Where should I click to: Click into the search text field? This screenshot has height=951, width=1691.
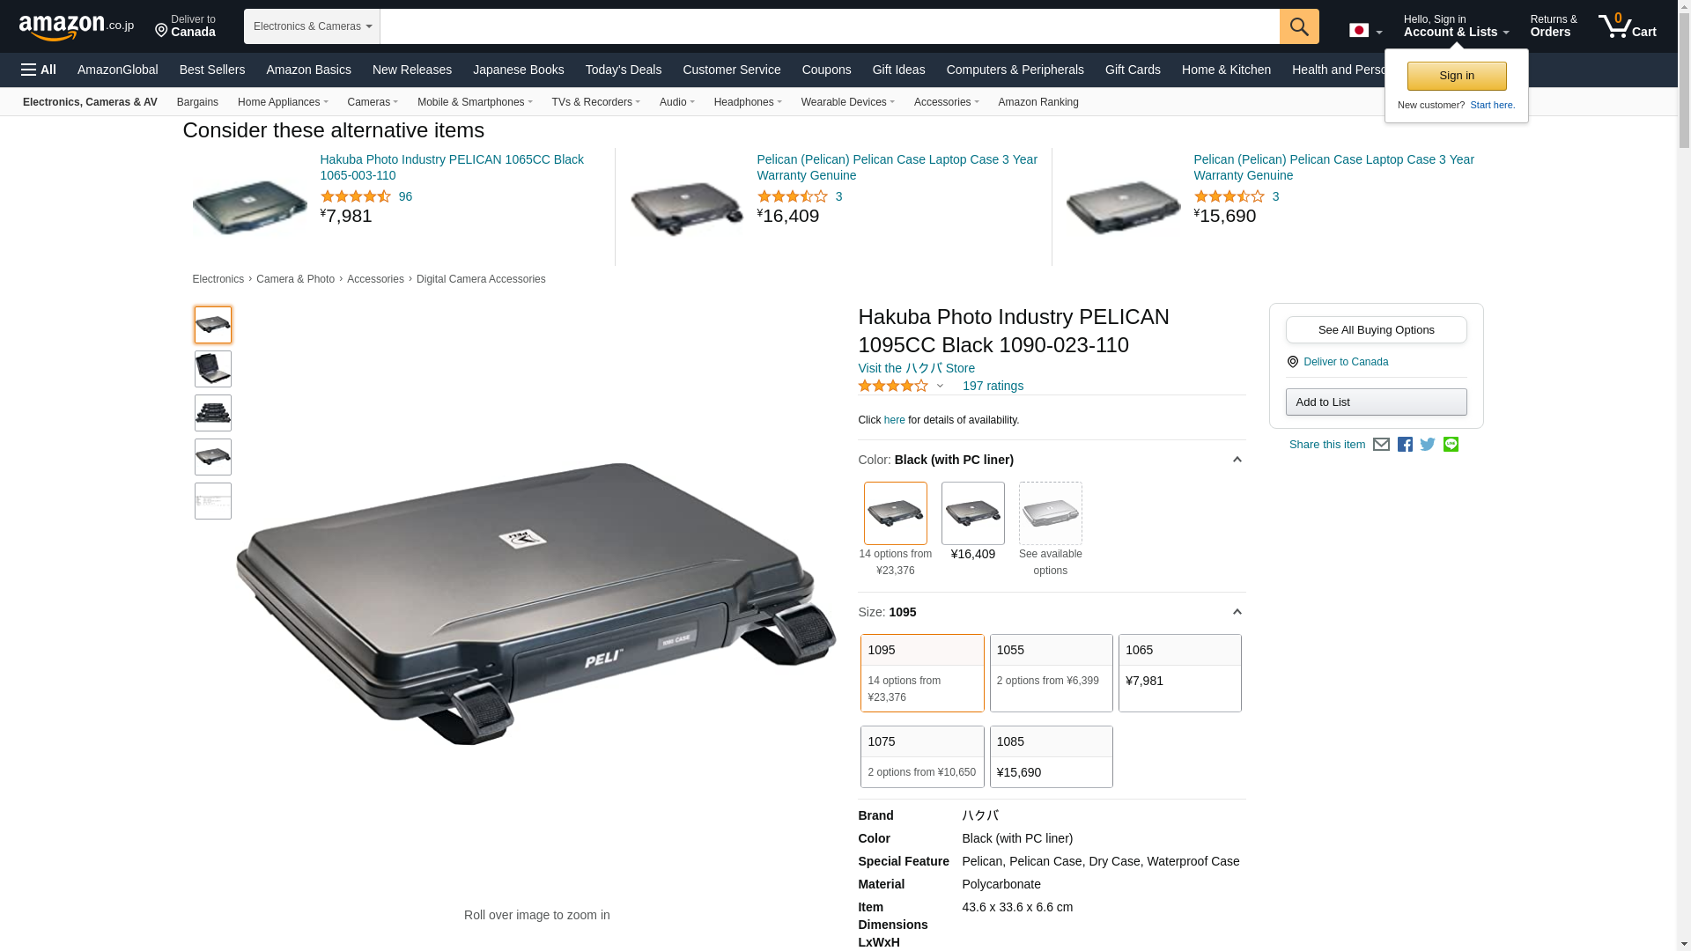click(x=830, y=26)
